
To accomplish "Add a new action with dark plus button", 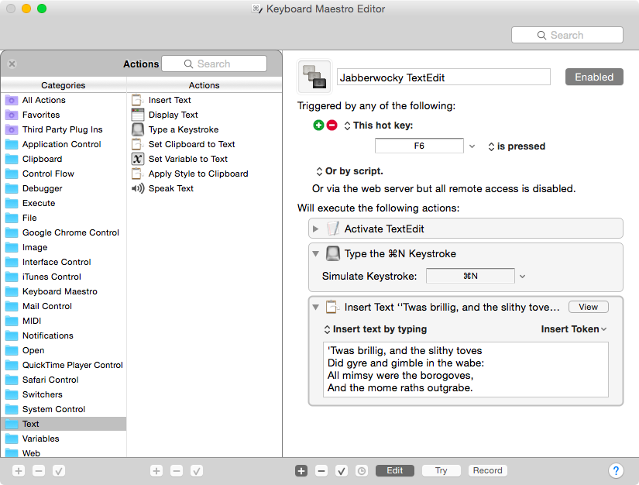I will (301, 471).
